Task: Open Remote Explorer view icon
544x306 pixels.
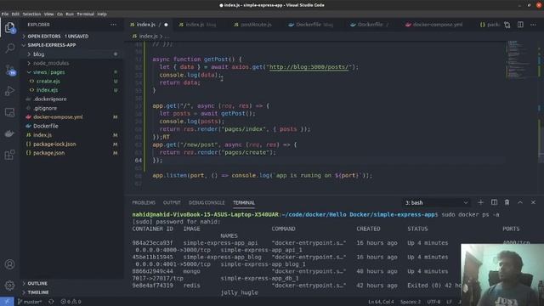Action: 9,112
